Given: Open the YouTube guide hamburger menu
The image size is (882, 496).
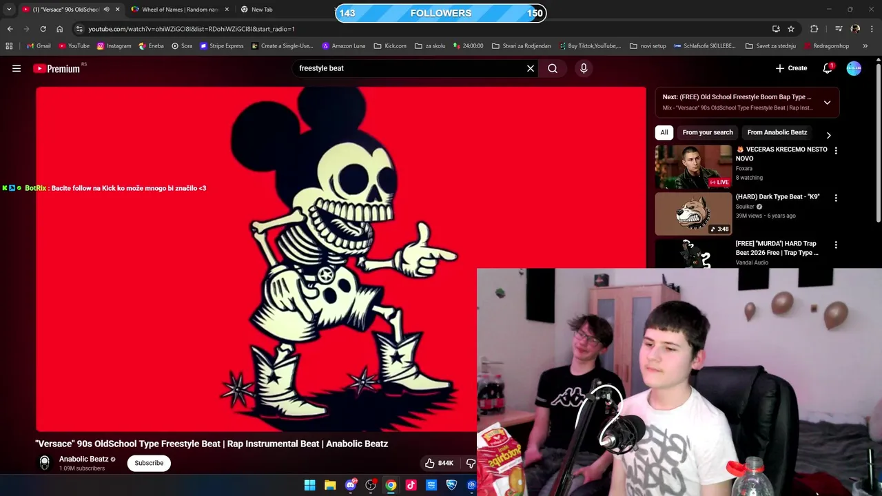Looking at the screenshot, I should 17,68.
